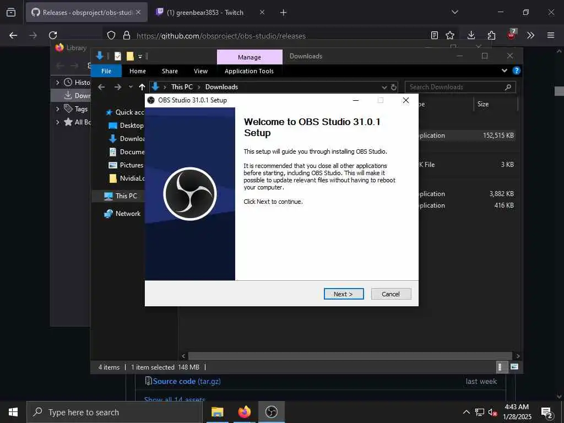Viewport: 564px width, 423px height.
Task: Expand History in Library window
Action: [x=57, y=83]
